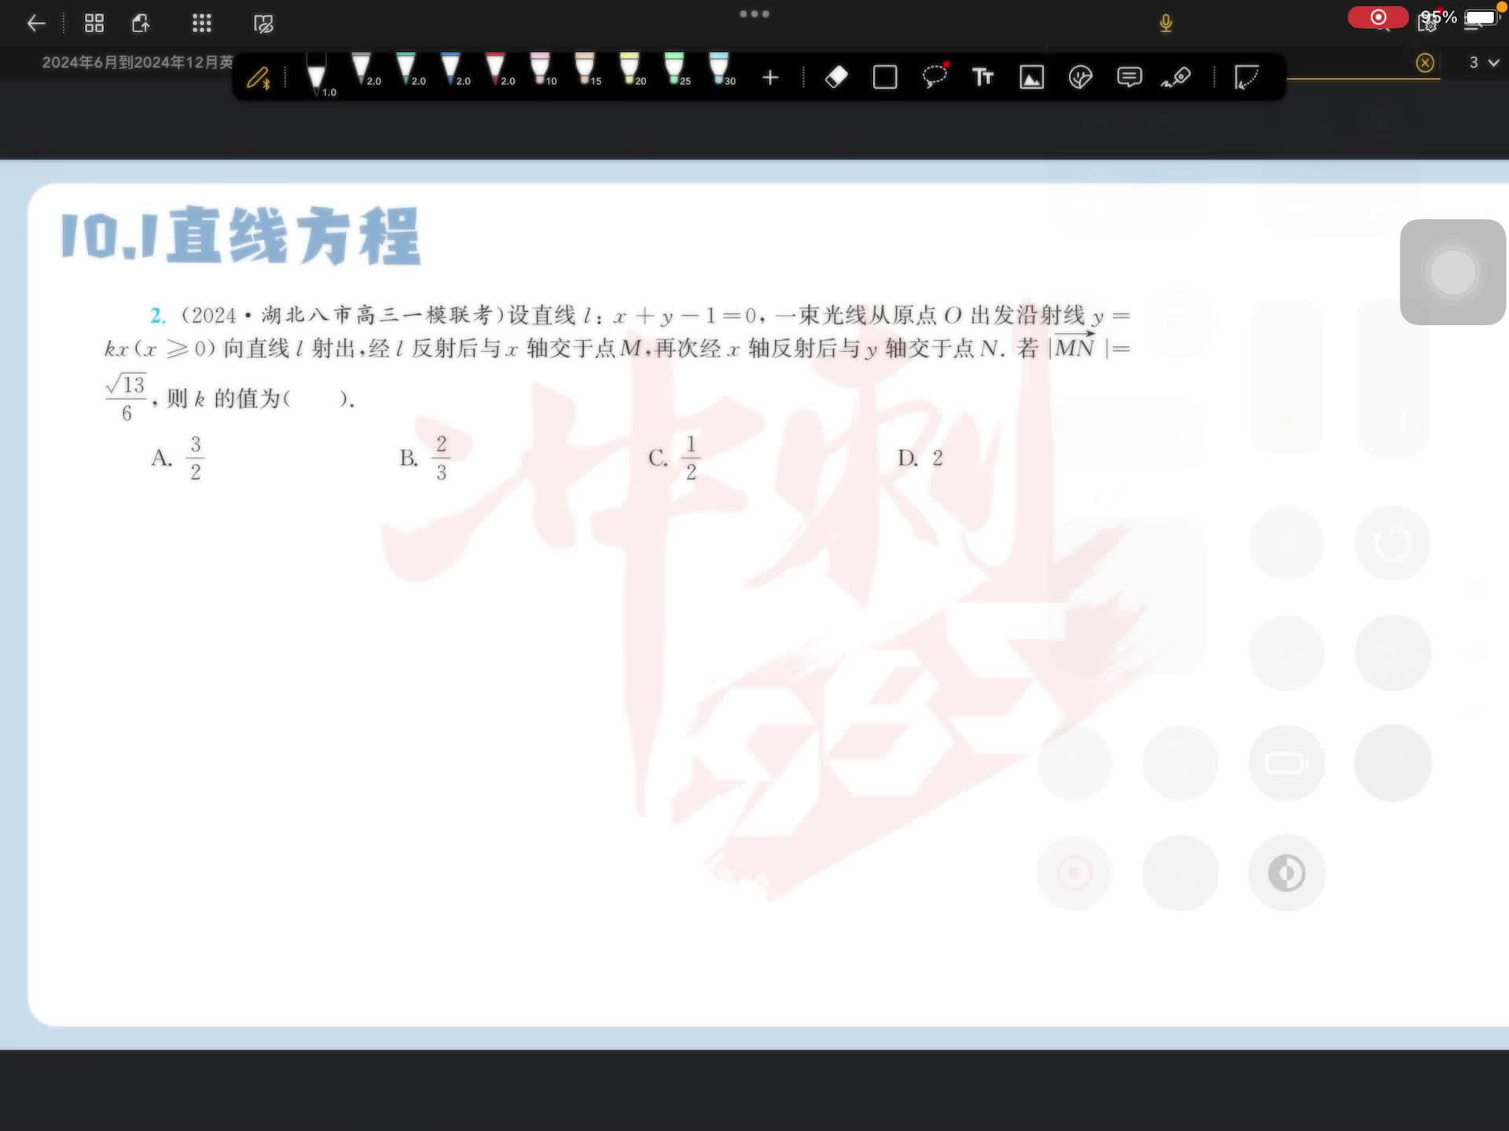Go back with the arrow button
1509x1131 pixels.
point(36,24)
